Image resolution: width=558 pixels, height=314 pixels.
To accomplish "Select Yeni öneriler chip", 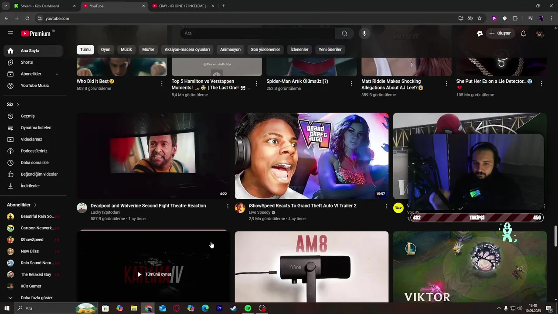I will click(x=330, y=50).
